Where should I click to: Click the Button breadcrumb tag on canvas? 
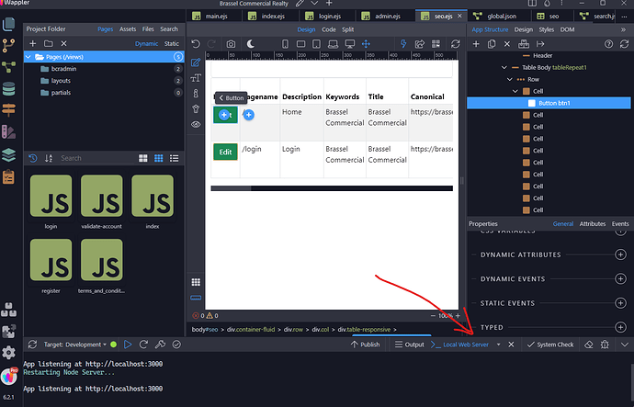pos(231,97)
